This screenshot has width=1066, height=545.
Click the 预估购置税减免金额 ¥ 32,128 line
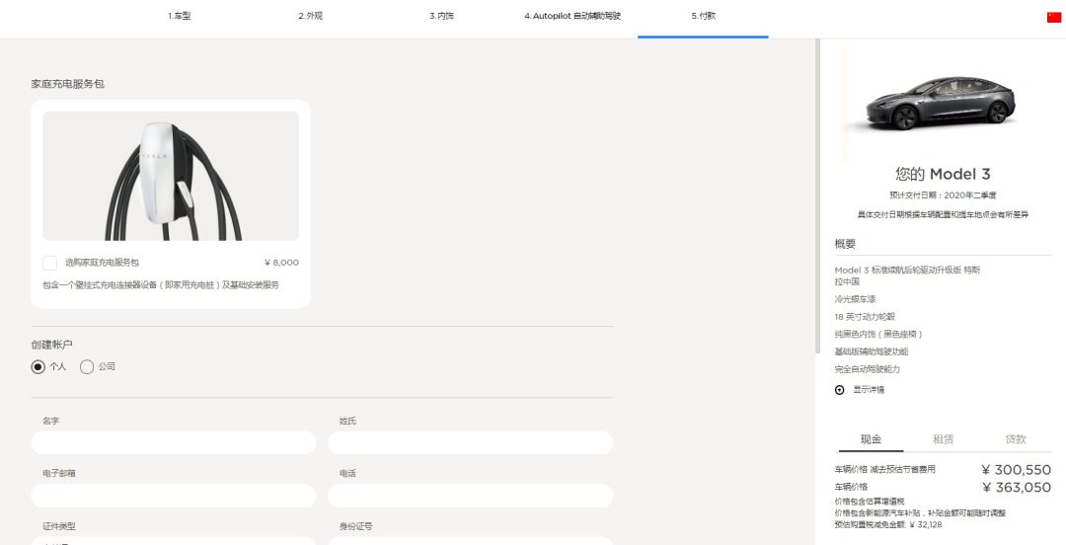click(888, 525)
